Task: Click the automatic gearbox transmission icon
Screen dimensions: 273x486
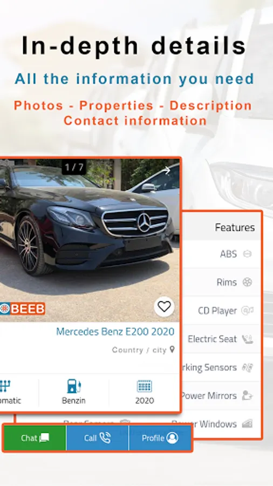Action: (x=5, y=386)
